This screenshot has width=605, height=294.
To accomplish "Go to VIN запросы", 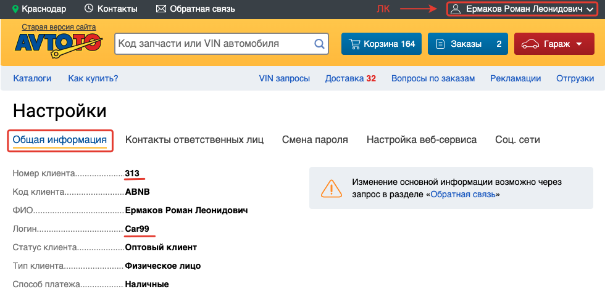I will 285,79.
